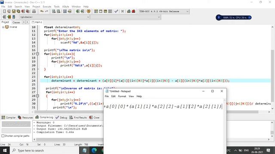Click the Compile grid icon in toolbar
Screen dimensions: 275x154
click(96, 12)
